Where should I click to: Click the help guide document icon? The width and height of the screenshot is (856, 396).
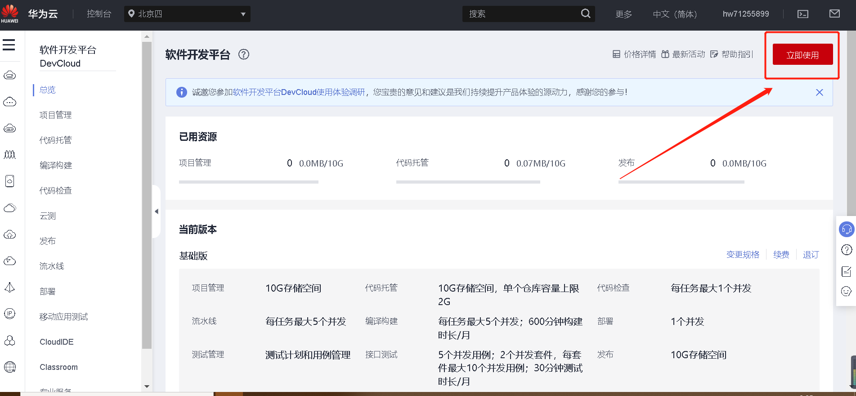(x=714, y=54)
